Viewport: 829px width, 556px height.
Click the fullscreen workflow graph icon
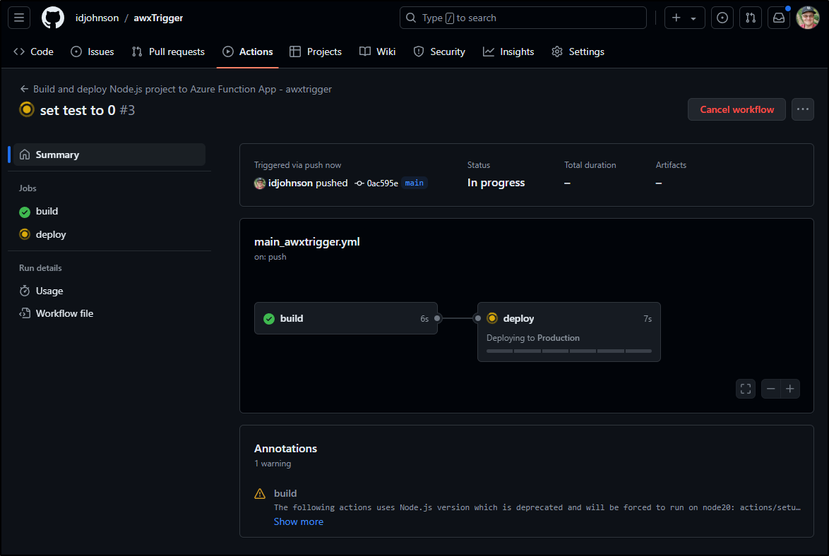[x=746, y=389]
